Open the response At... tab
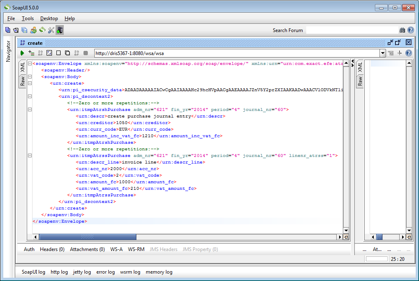This screenshot has width=419, height=281. (377, 249)
